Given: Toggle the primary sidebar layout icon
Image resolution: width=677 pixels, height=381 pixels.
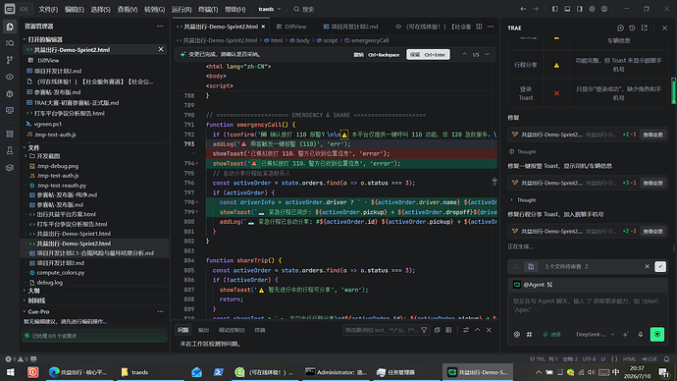Looking at the screenshot, I should point(554,9).
